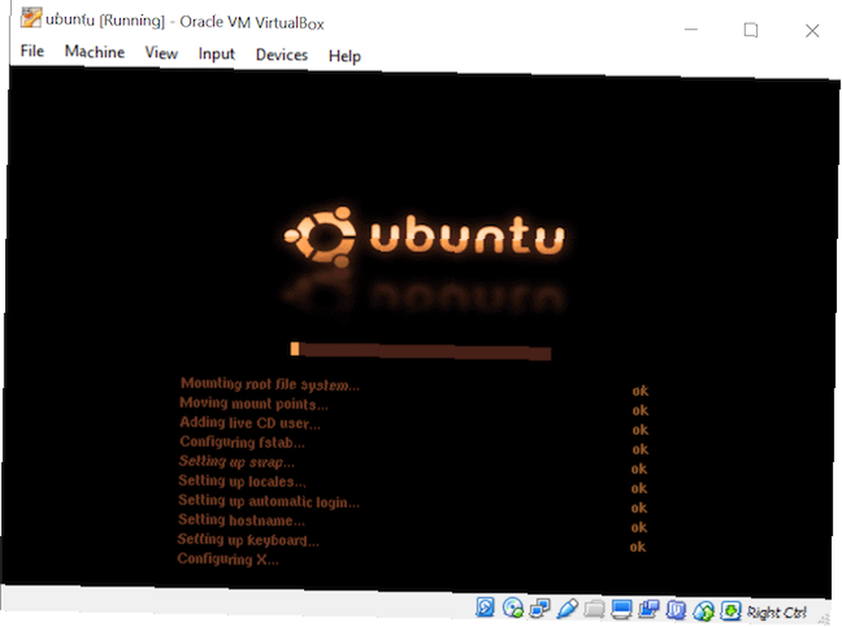
Task: Click the 'Moving mount points...' line
Action: [253, 404]
